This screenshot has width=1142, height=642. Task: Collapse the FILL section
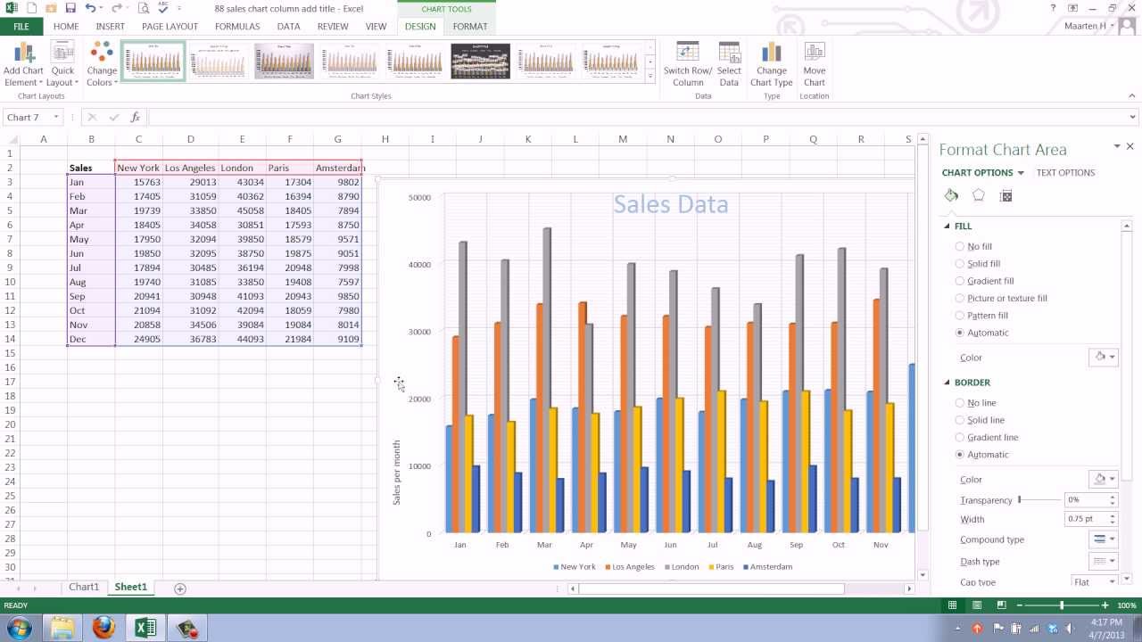point(948,226)
